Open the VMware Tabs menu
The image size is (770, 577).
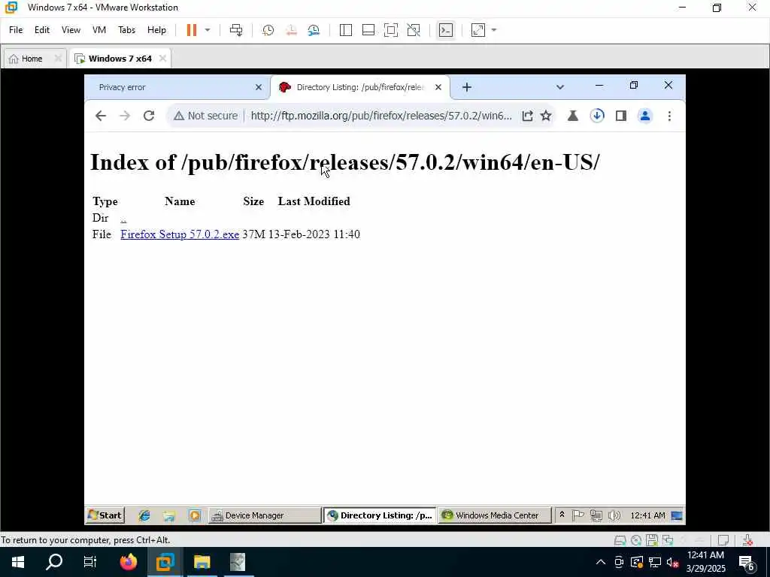tap(126, 30)
